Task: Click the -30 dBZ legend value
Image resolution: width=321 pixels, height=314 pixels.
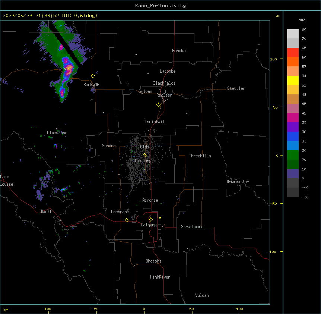Action: 305,197
